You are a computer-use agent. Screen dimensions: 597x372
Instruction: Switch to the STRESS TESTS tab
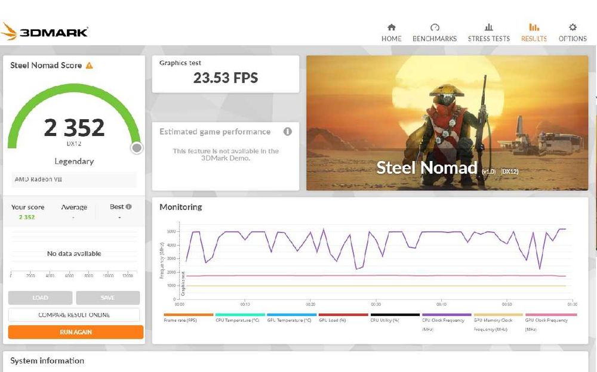click(x=489, y=38)
